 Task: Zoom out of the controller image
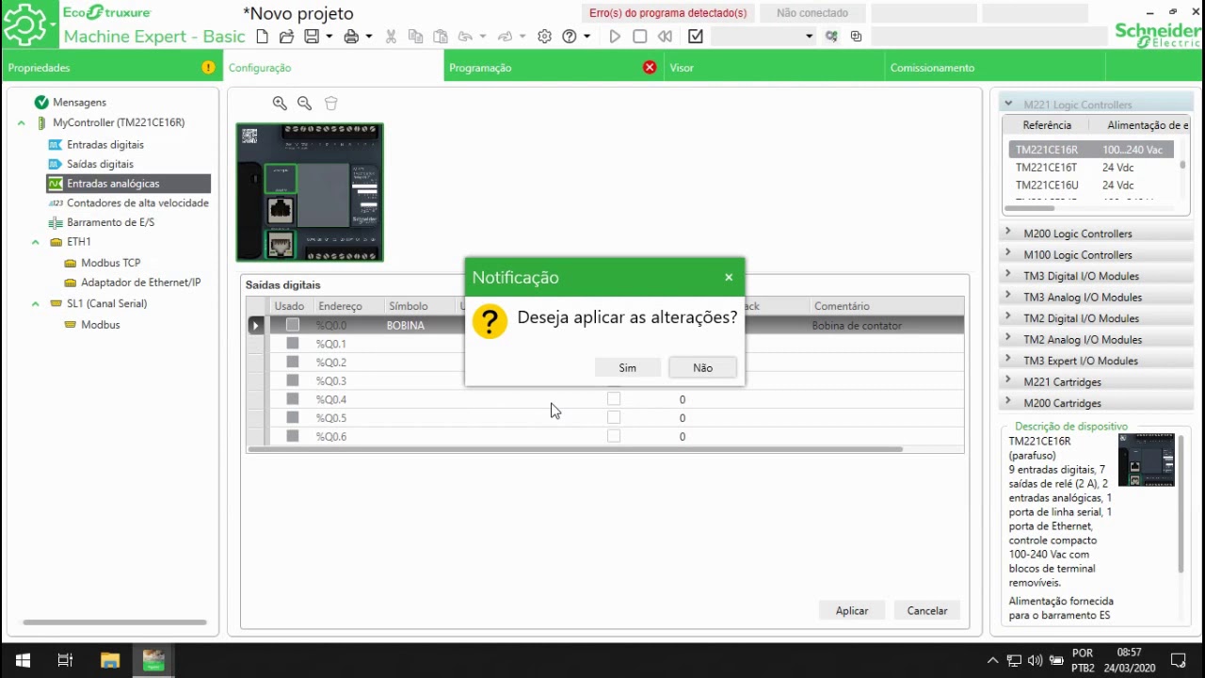pos(304,104)
